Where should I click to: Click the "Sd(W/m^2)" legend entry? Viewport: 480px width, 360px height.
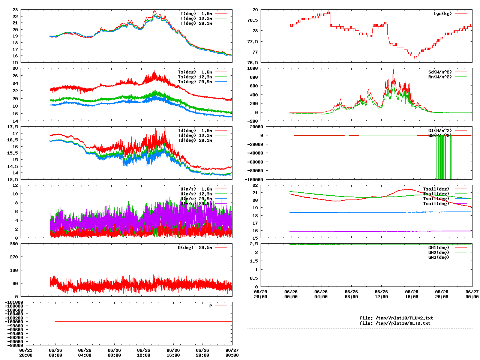pyautogui.click(x=440, y=72)
